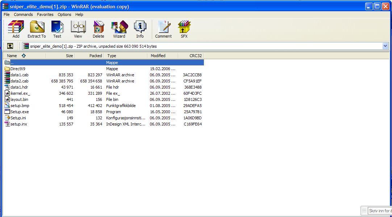Select layout.bin file name
392x217 pixels.
pos(19,99)
